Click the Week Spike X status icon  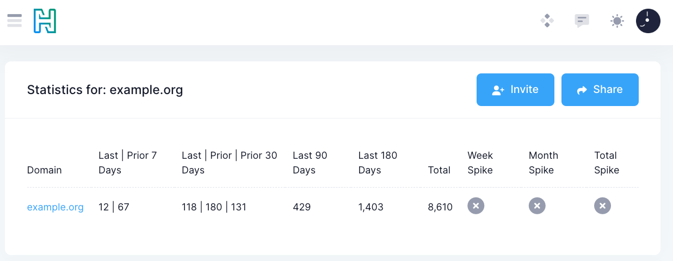(476, 206)
